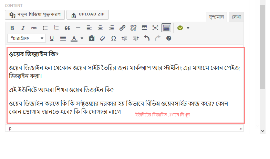Toggle the toolbar kitchen sink
270x159 pixels.
click(x=166, y=28)
